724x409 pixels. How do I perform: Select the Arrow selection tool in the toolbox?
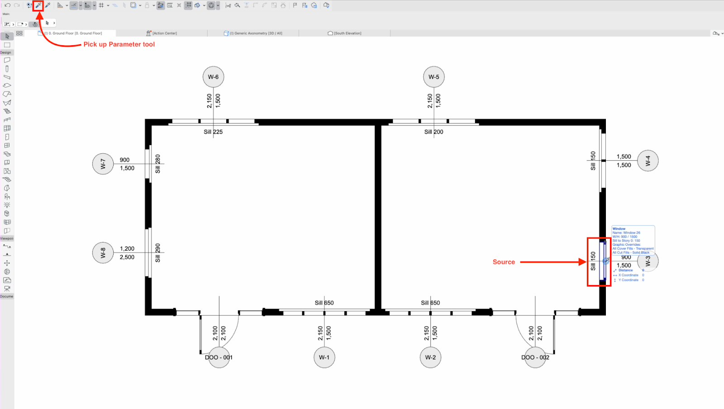7,36
